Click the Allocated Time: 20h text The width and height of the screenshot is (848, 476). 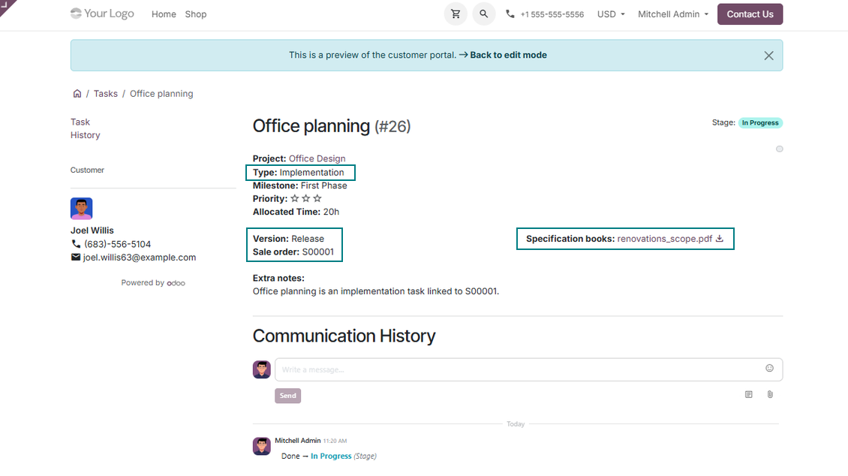(x=296, y=212)
